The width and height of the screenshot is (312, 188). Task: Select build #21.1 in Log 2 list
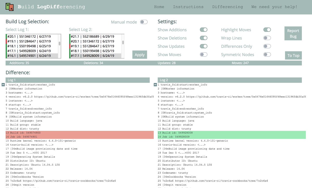[x=95, y=36]
